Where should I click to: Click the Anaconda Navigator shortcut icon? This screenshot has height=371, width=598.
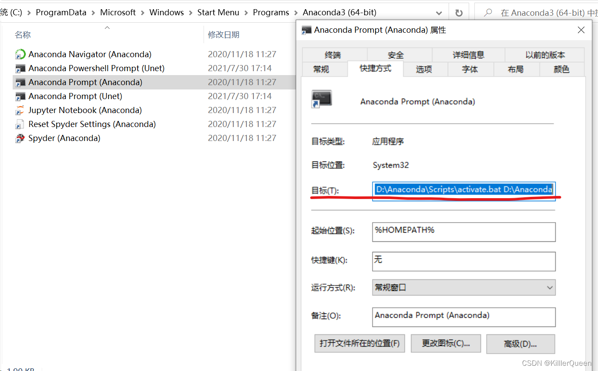tap(20, 54)
